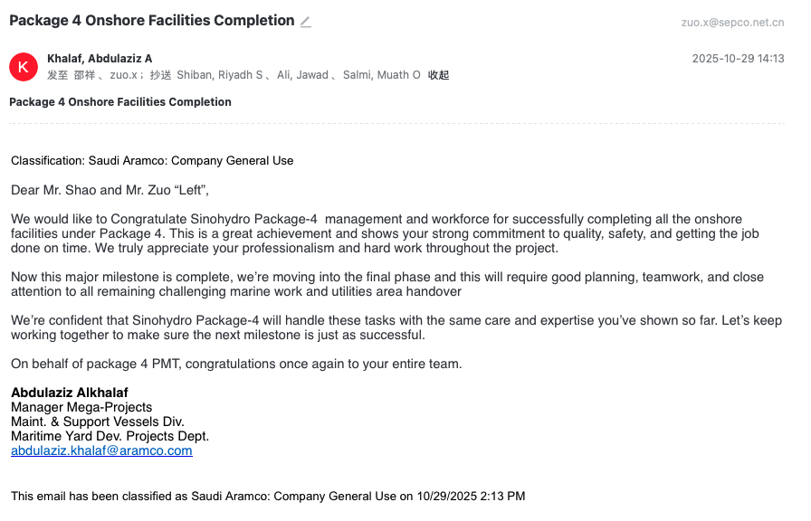Click the footer email classification notice
The height and width of the screenshot is (521, 811).
[x=268, y=496]
